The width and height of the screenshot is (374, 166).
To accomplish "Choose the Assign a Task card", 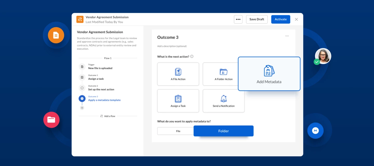I will (178, 101).
